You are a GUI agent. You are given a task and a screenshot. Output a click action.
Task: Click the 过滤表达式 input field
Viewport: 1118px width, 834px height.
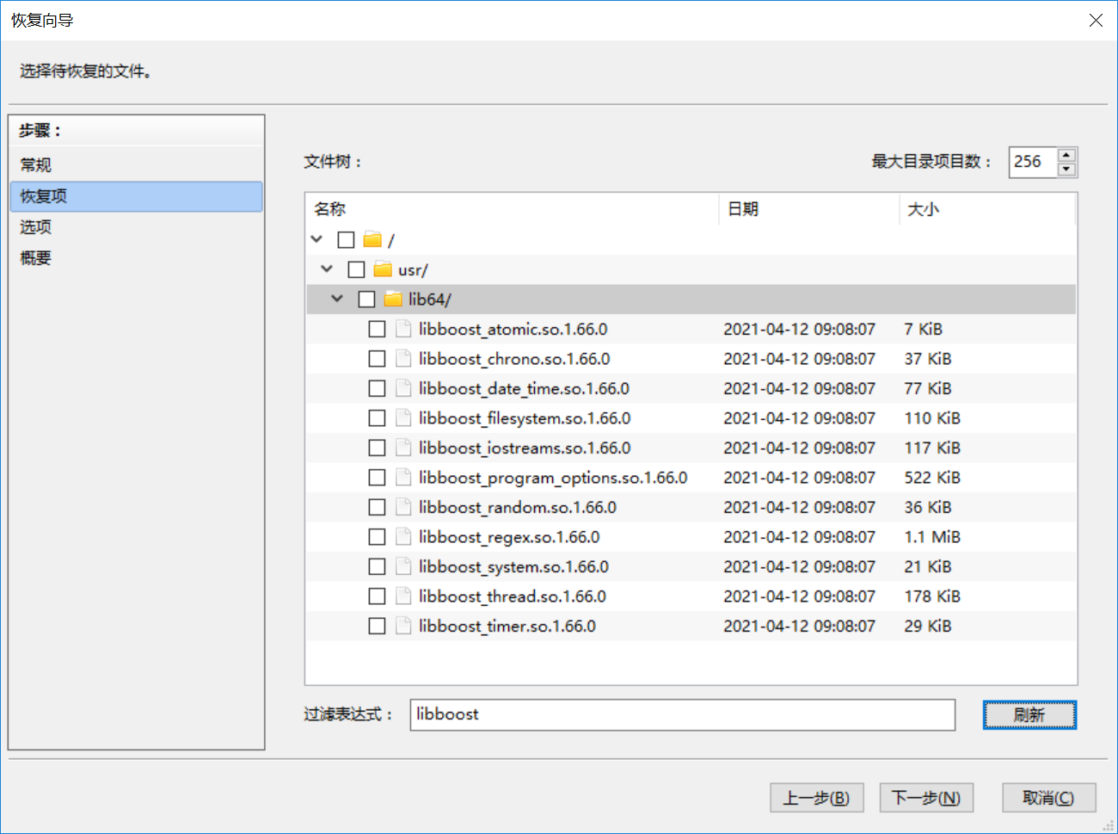(682, 714)
